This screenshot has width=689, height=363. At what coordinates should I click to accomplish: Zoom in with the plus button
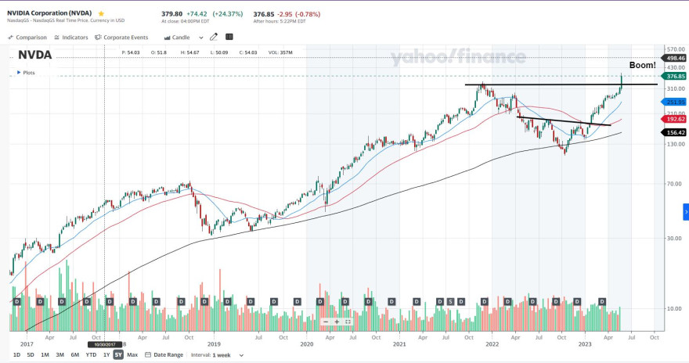pos(337,322)
